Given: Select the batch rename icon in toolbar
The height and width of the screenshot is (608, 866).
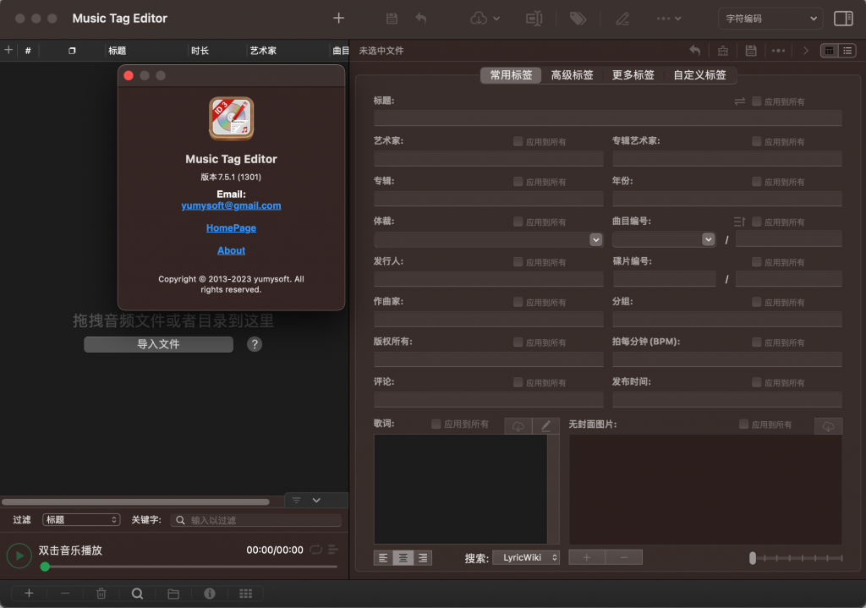Looking at the screenshot, I should click(x=534, y=18).
